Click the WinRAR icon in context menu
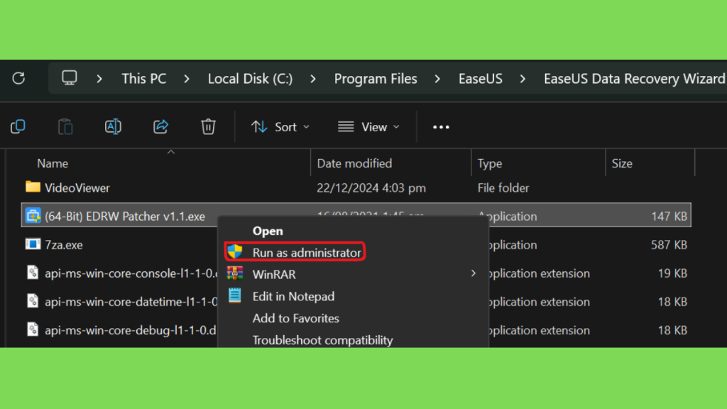The height and width of the screenshot is (409, 727). click(234, 273)
